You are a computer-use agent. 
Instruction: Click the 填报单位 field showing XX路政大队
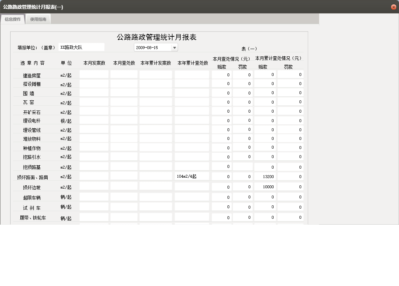pyautogui.click(x=81, y=47)
